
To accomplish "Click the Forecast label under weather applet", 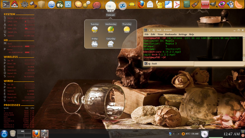I will click(111, 15).
